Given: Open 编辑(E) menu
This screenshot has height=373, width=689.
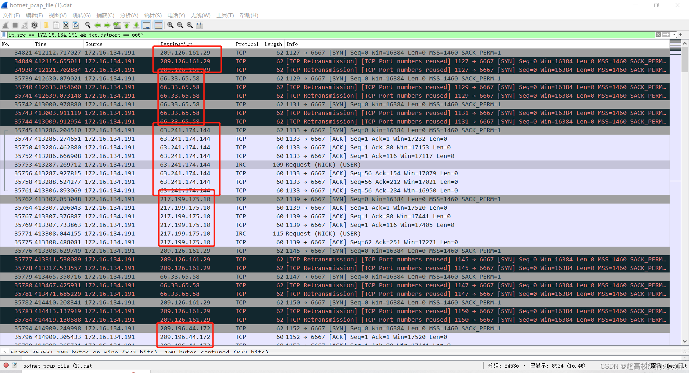Looking at the screenshot, I should [x=34, y=15].
